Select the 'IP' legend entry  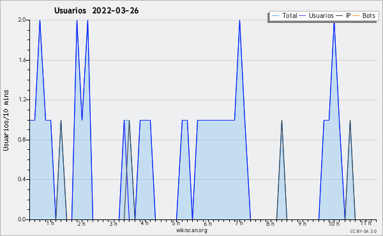pos(343,15)
